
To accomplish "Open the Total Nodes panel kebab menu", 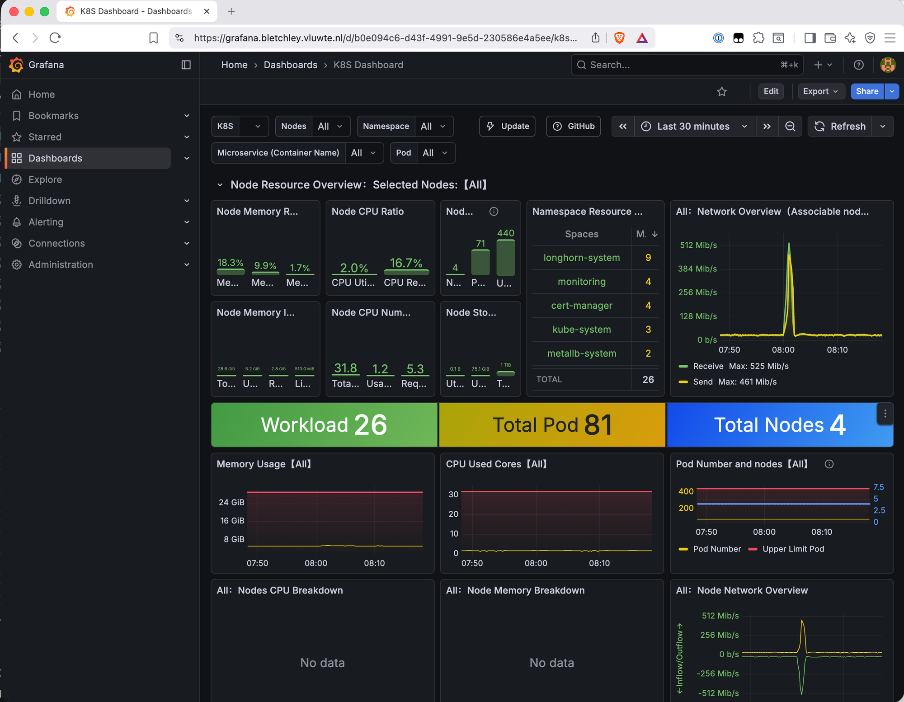I will [885, 413].
